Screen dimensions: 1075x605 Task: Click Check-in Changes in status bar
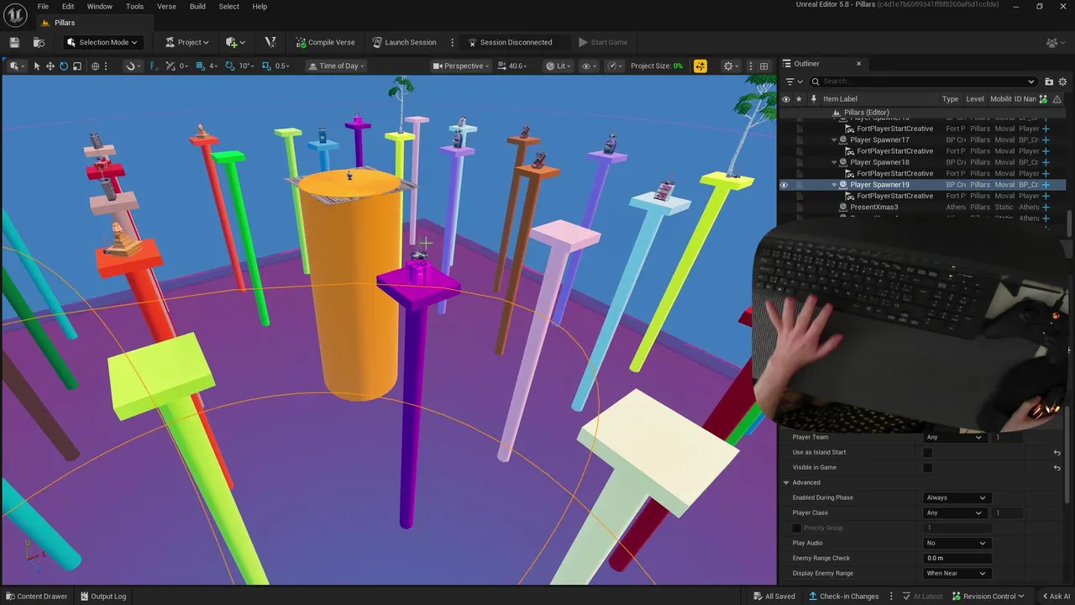pyautogui.click(x=843, y=597)
